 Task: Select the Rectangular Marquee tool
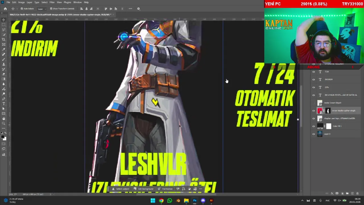coord(4,25)
